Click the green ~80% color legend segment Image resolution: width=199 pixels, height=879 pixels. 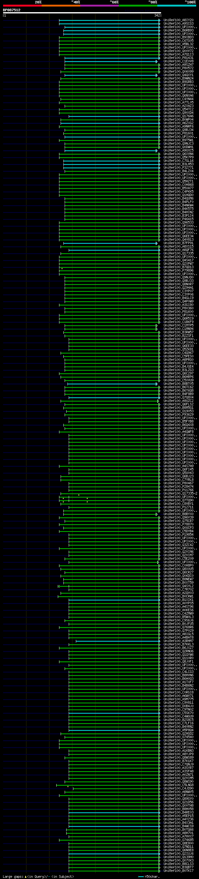pos(138,6)
